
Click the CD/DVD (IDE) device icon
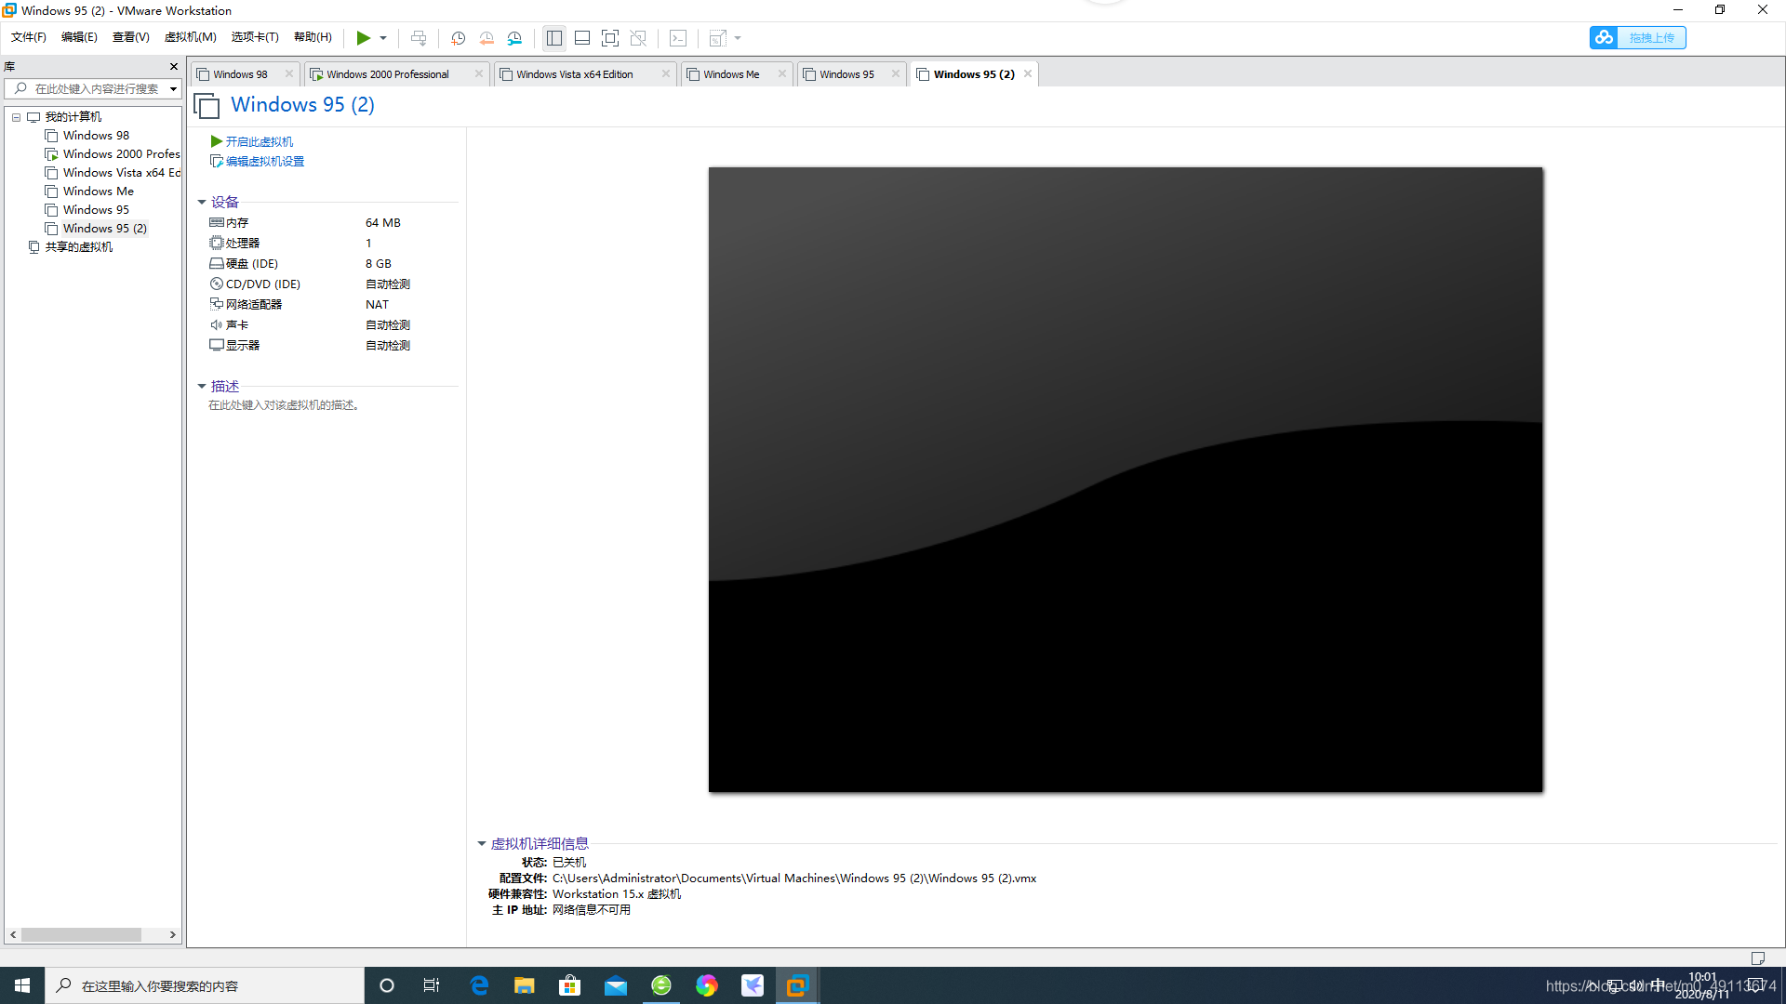click(x=216, y=284)
